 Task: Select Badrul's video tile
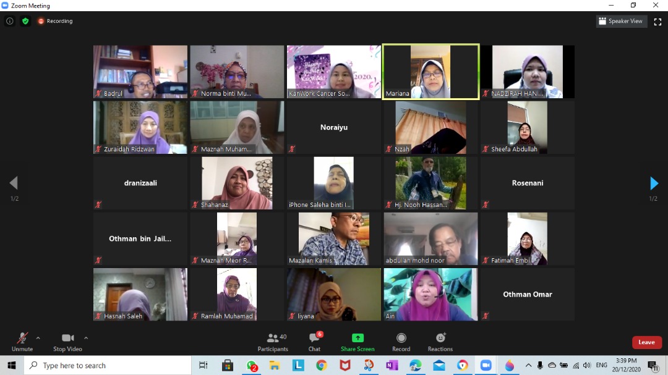pyautogui.click(x=140, y=72)
